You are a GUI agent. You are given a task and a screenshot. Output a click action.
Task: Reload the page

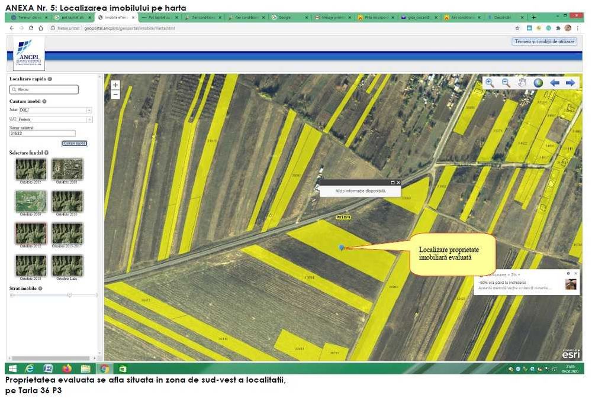(x=31, y=28)
